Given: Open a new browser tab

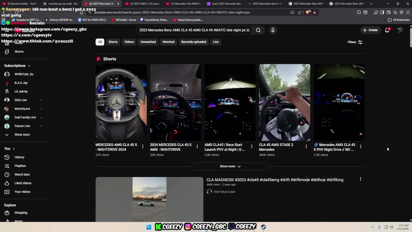Looking at the screenshot, I should 371,4.
